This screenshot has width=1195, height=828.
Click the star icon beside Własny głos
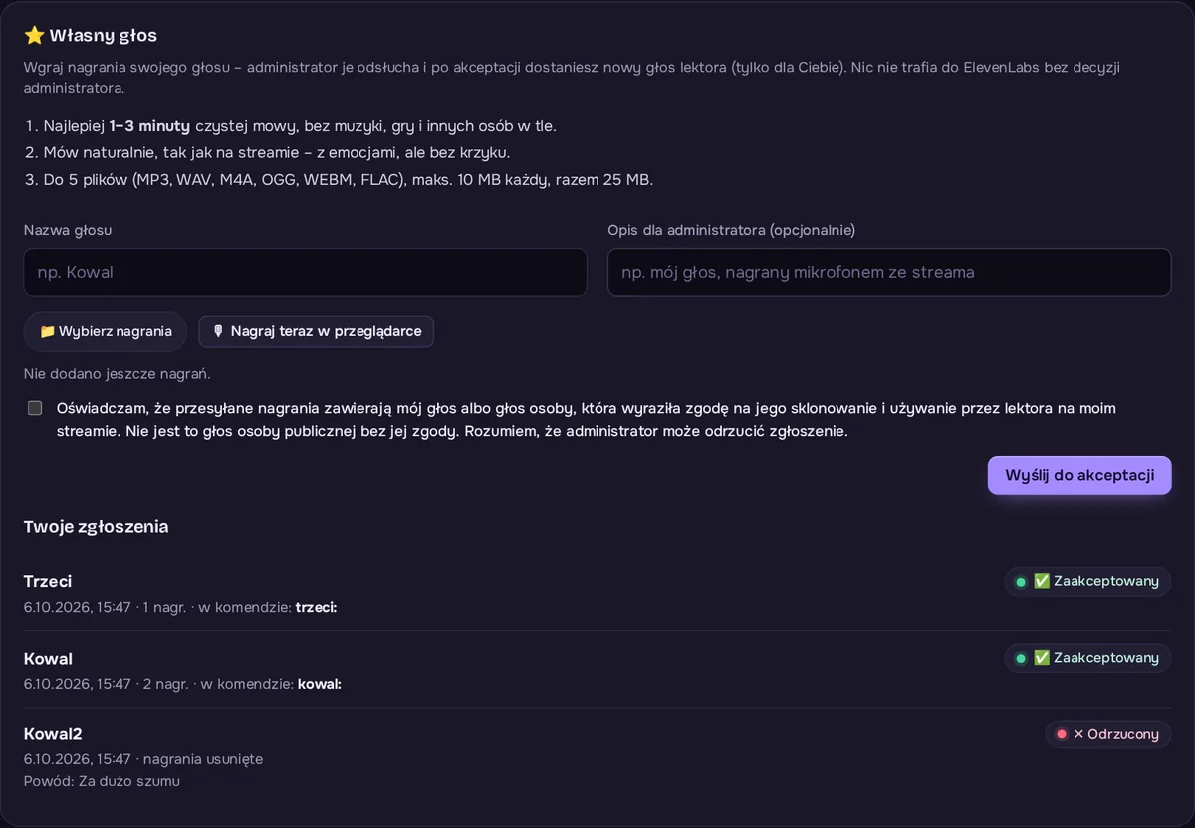click(x=34, y=36)
